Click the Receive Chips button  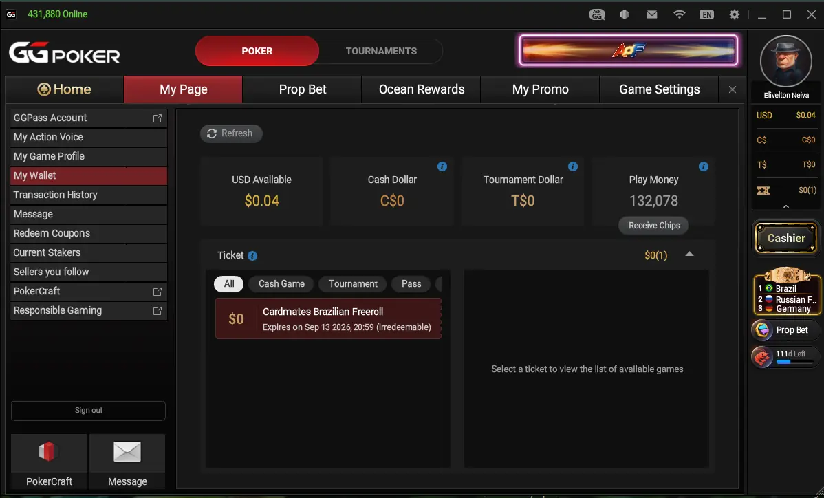click(653, 226)
